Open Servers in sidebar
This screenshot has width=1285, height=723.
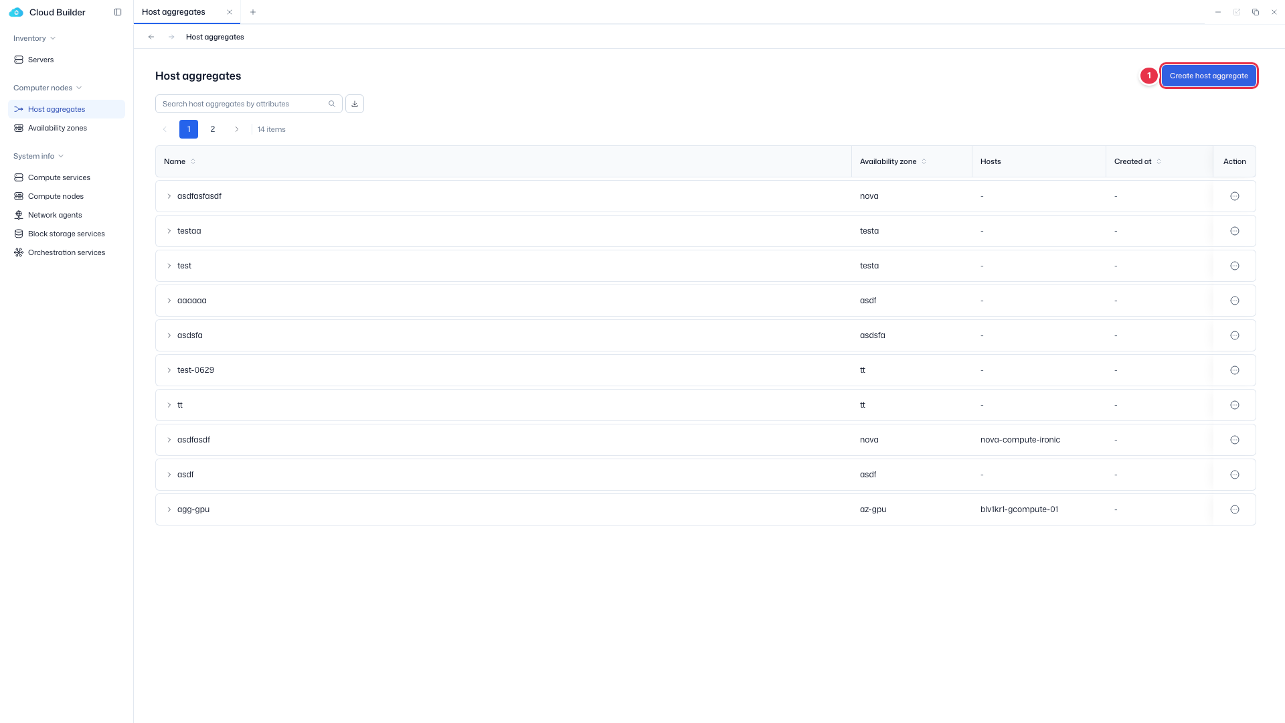click(x=66, y=60)
